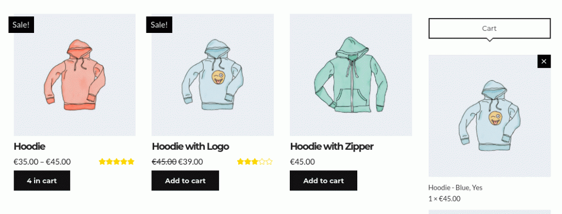Click the Sale! badge on the Hoodie
This screenshot has height=214, width=562.
point(21,25)
